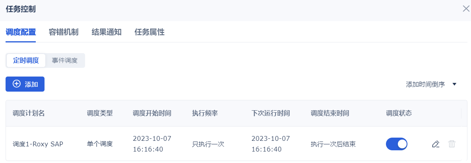Click the blue 添加 button
Screen dimensions: 471x163
click(25, 84)
